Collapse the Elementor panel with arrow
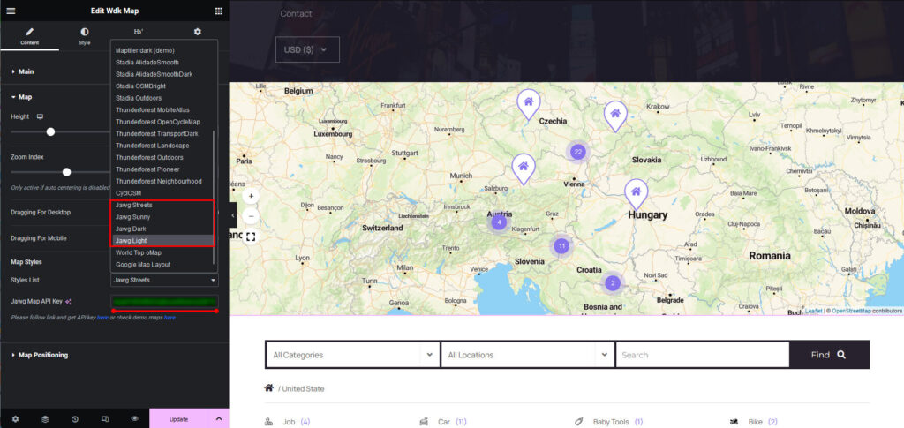 [x=233, y=215]
